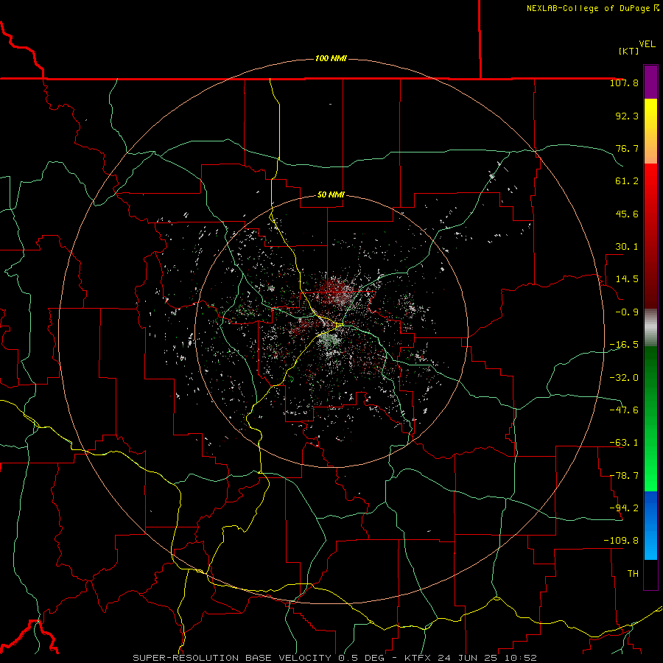
Task: Click the NEXLAB-College of DuPage credit text
Action: coord(593,8)
